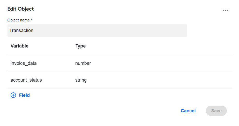Screen dimensions: 239x126
Task: Click the string type of account_status
Action: [x=81, y=80]
